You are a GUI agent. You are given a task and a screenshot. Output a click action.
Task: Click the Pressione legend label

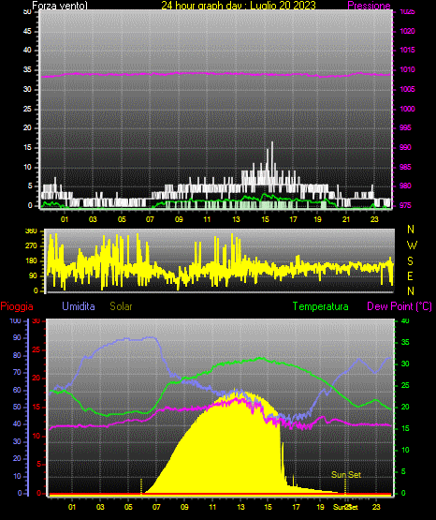click(x=369, y=6)
